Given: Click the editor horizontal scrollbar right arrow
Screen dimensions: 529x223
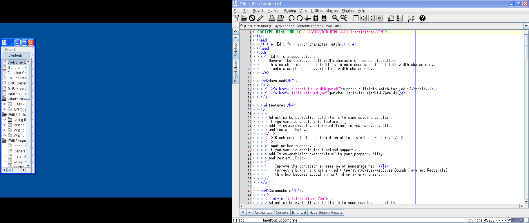Looking at the screenshot, I should pyautogui.click(x=522, y=206).
